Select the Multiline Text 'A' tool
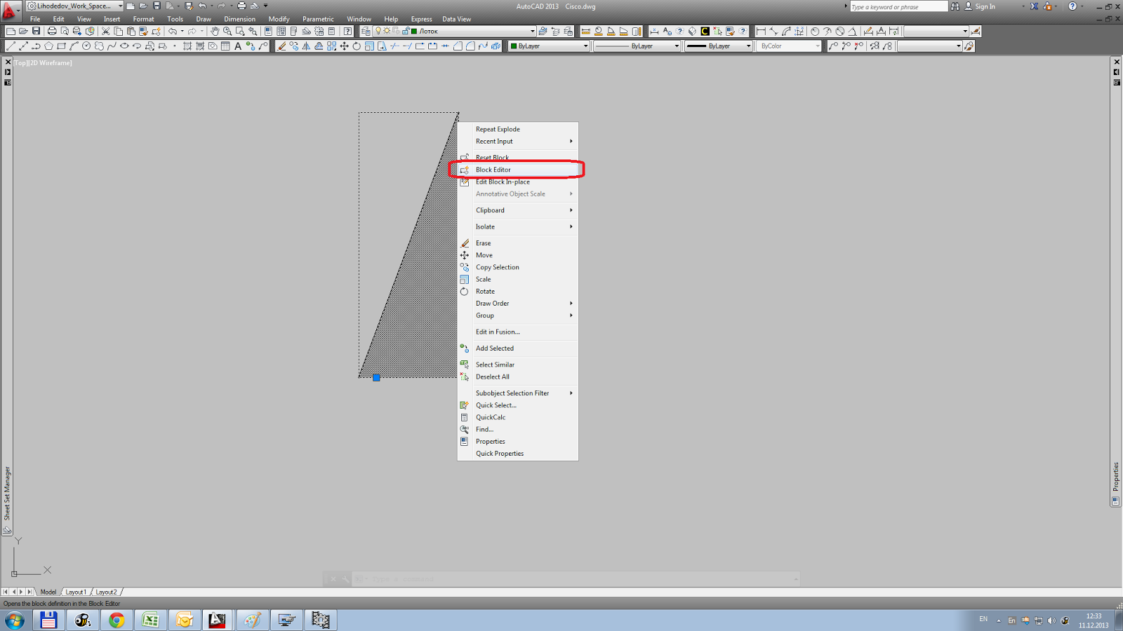Image resolution: width=1123 pixels, height=631 pixels. click(238, 46)
